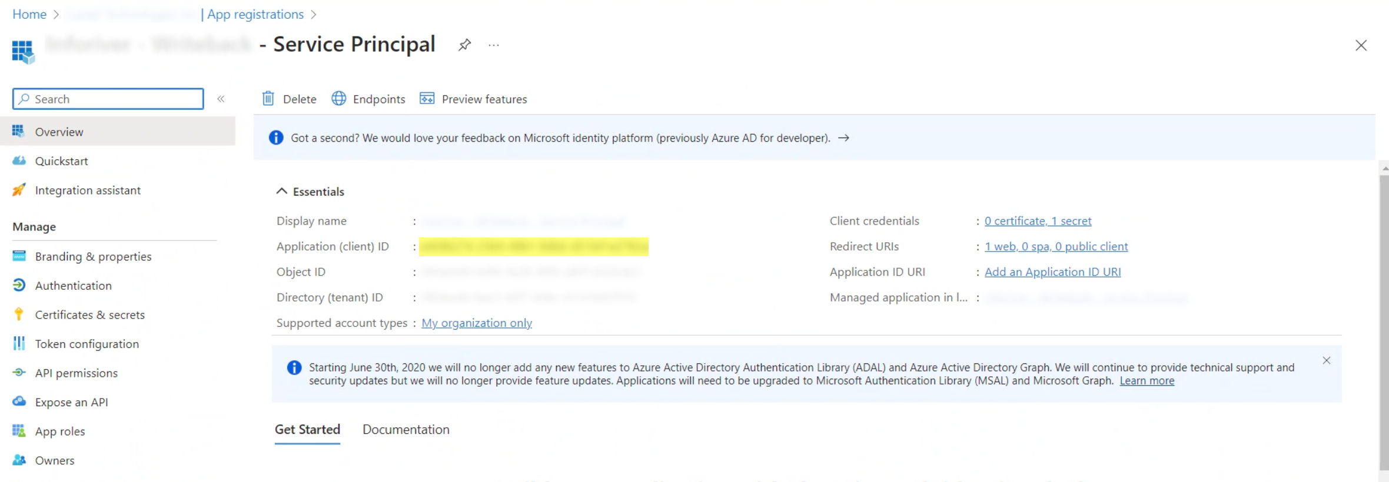This screenshot has width=1389, height=482.
Task: Go to Branding & properties
Action: coord(93,256)
